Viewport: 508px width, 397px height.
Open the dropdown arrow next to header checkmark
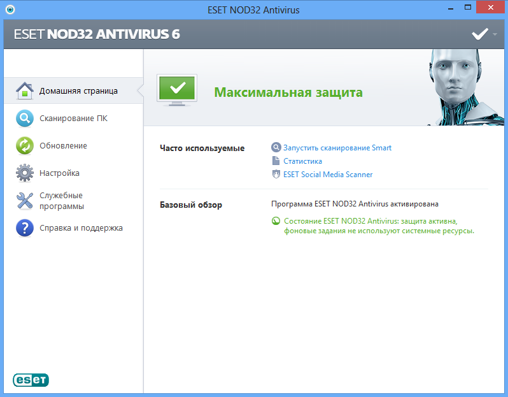point(495,34)
